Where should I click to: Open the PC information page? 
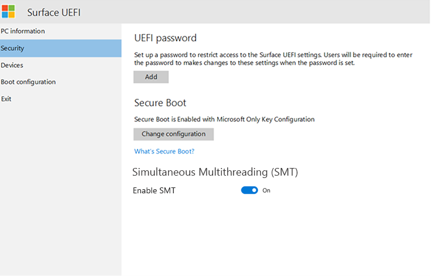[22, 31]
